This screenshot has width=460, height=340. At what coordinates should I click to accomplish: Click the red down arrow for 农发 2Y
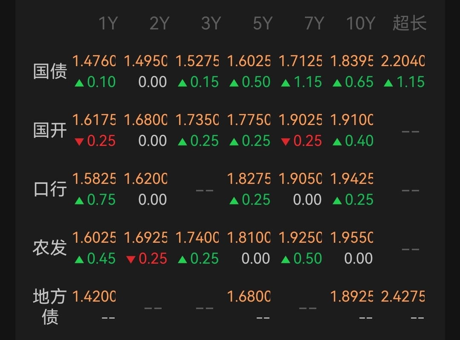pos(131,259)
